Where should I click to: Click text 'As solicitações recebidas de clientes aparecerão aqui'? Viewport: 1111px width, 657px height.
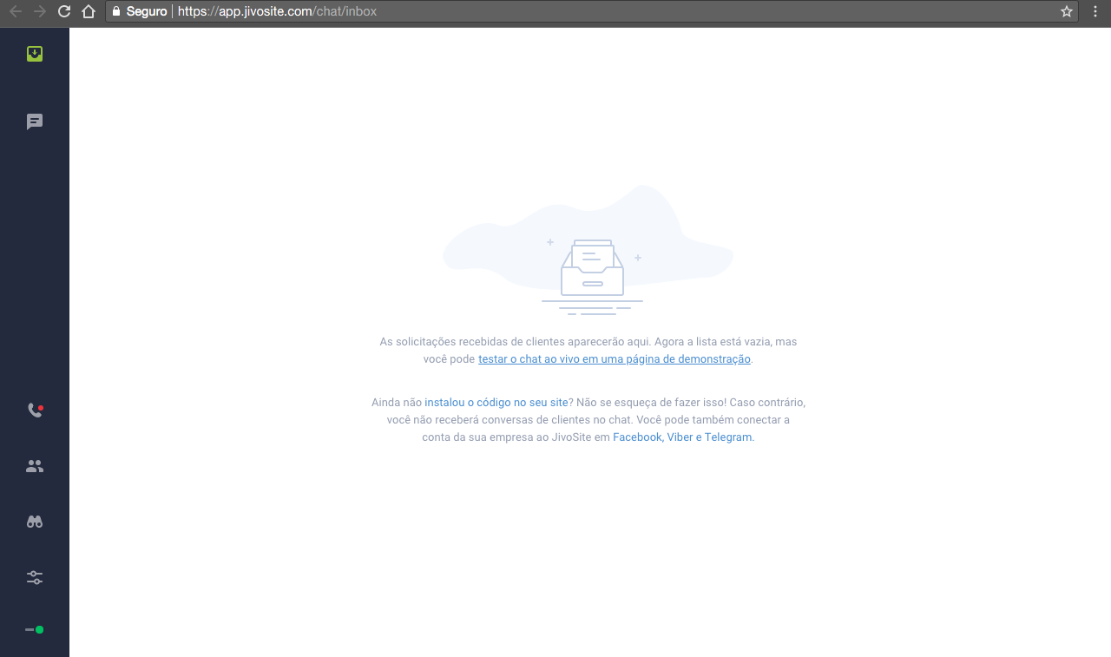[x=515, y=341]
